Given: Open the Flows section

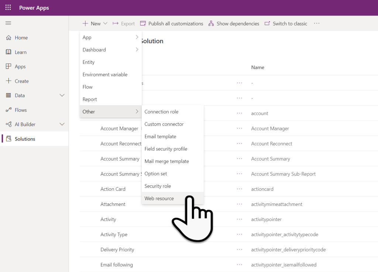Looking at the screenshot, I should click(x=23, y=110).
